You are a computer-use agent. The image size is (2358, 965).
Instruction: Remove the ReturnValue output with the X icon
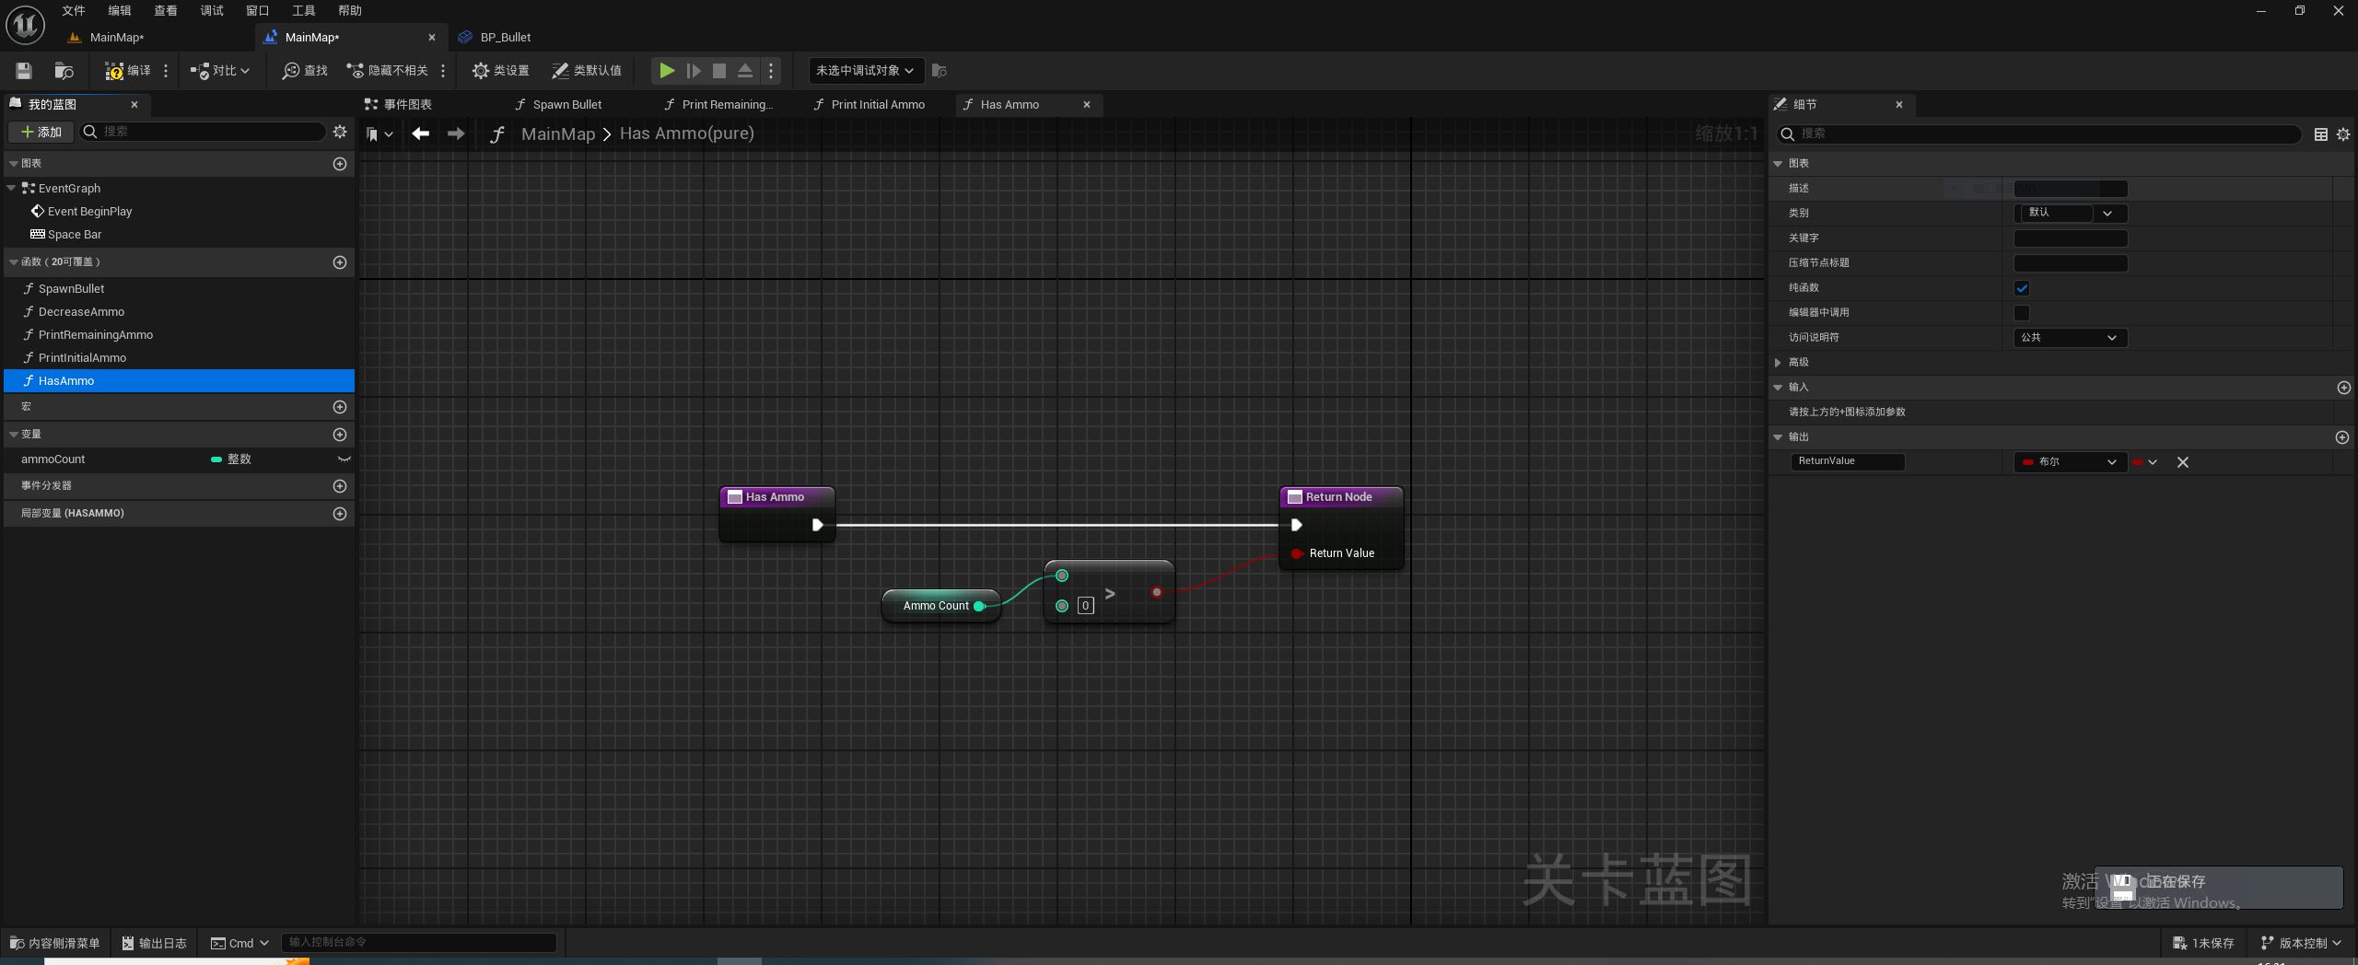2182,462
